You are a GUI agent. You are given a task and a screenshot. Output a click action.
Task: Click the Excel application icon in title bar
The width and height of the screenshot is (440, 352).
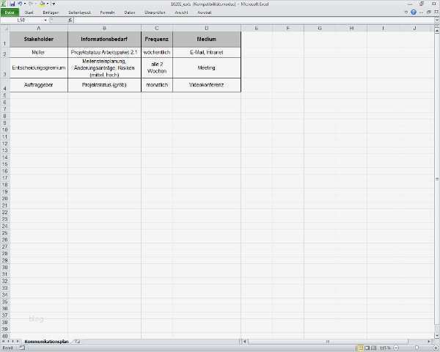[x=4, y=4]
